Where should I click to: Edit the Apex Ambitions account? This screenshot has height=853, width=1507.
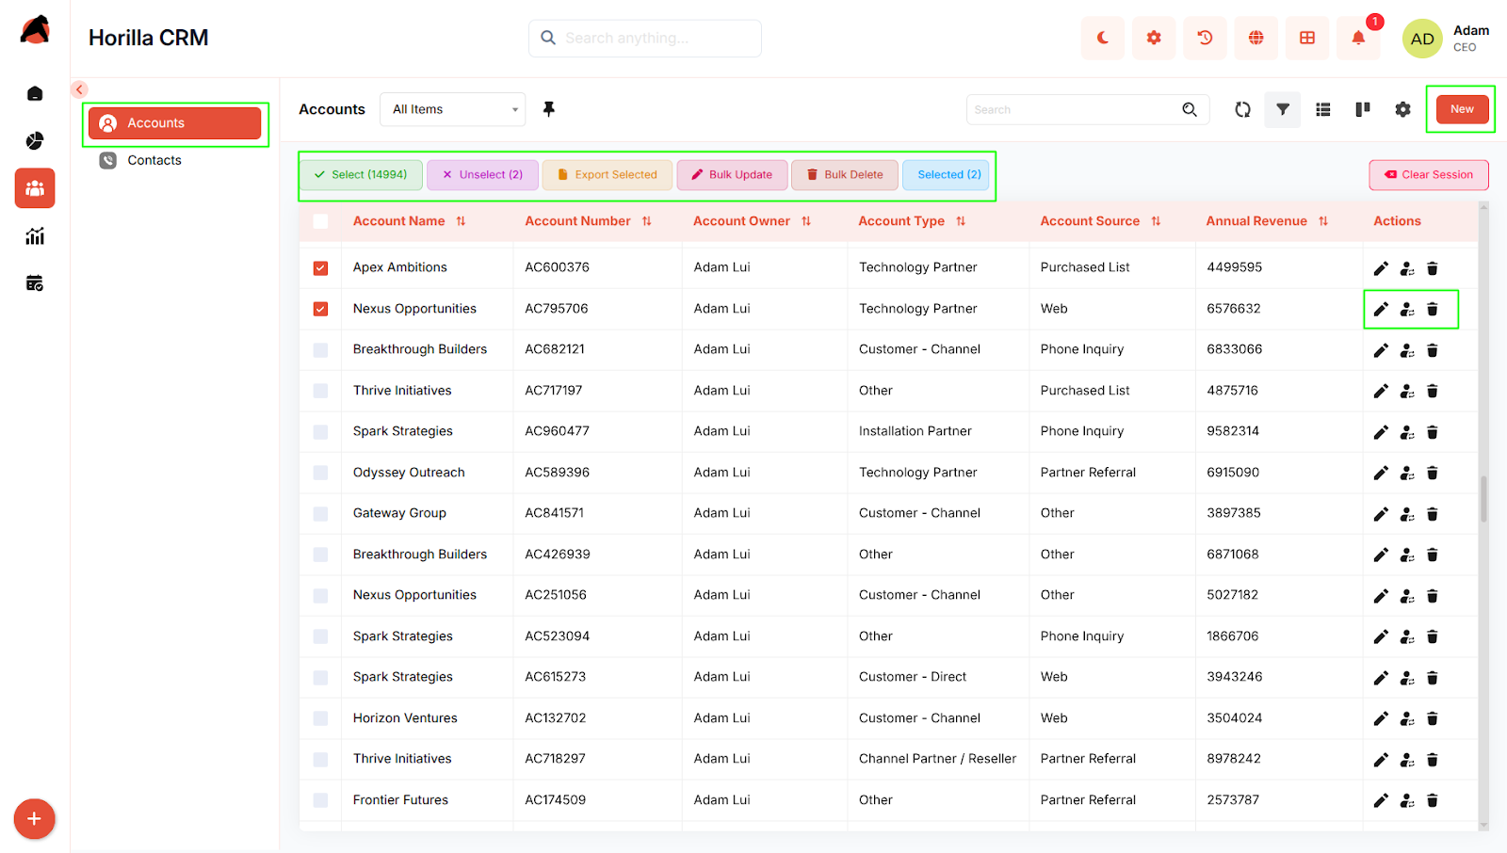(x=1380, y=268)
